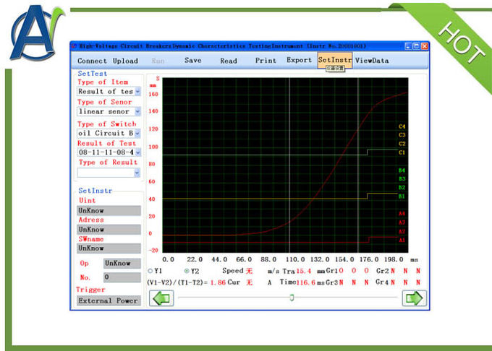Viewport: 492px width, 351px height.
Task: Expand the Type of Switch dropdown
Action: click(x=137, y=133)
